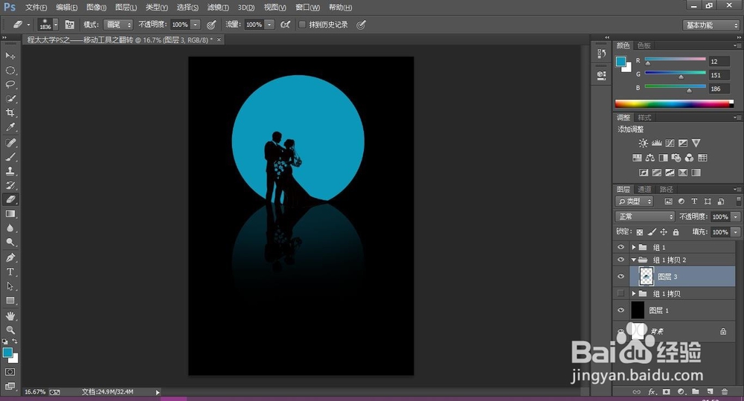The image size is (744, 401).
Task: Toggle the brush panel
Action: pos(69,25)
